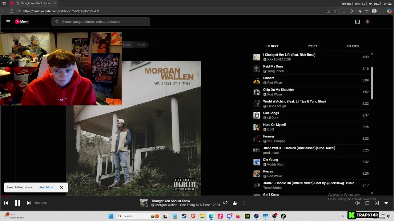Switch to the UP NEXT tab
This screenshot has width=394, height=221.
[x=272, y=46]
